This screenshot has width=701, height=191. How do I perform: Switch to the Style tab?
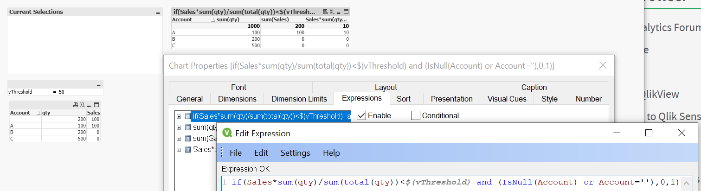click(549, 99)
